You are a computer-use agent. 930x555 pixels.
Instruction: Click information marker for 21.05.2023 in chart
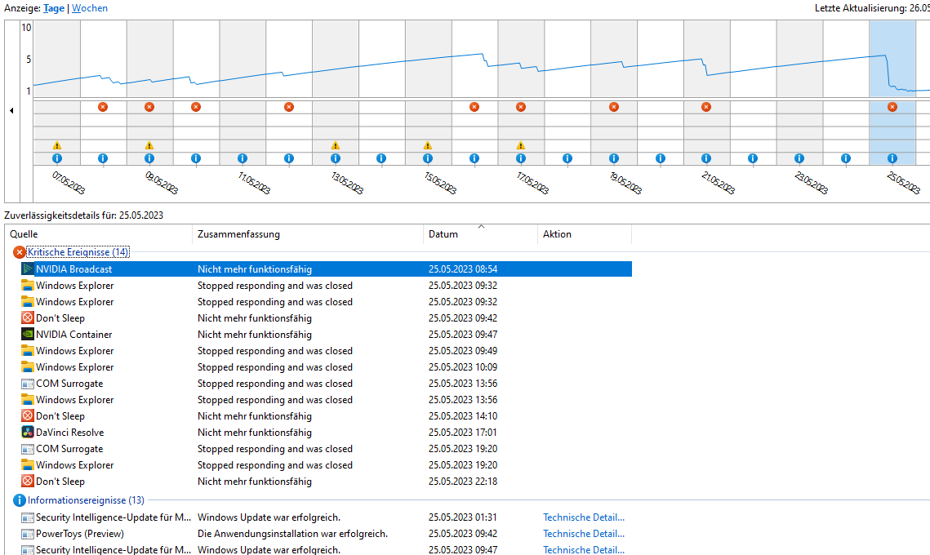click(x=705, y=158)
